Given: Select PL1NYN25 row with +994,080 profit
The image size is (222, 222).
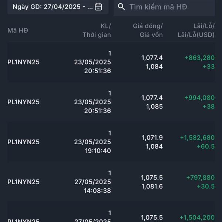Looking at the screenshot, I should 111,102.
